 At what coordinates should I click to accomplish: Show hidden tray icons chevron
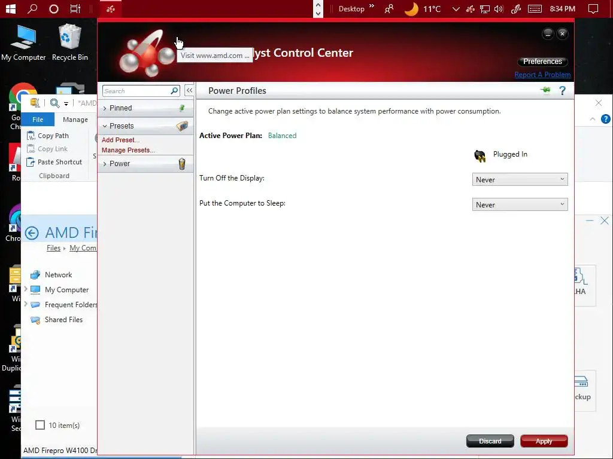pos(456,8)
